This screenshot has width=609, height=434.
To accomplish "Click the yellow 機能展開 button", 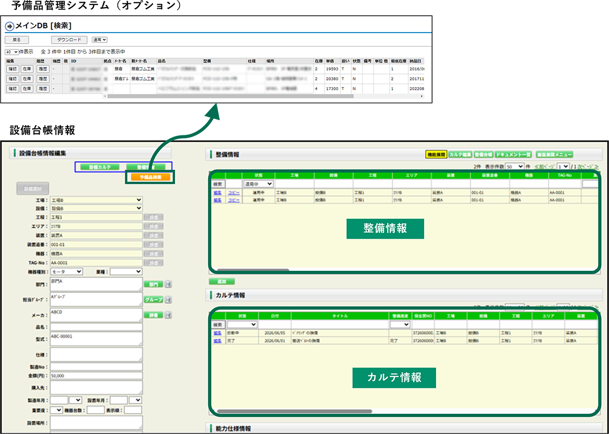I will (436, 154).
